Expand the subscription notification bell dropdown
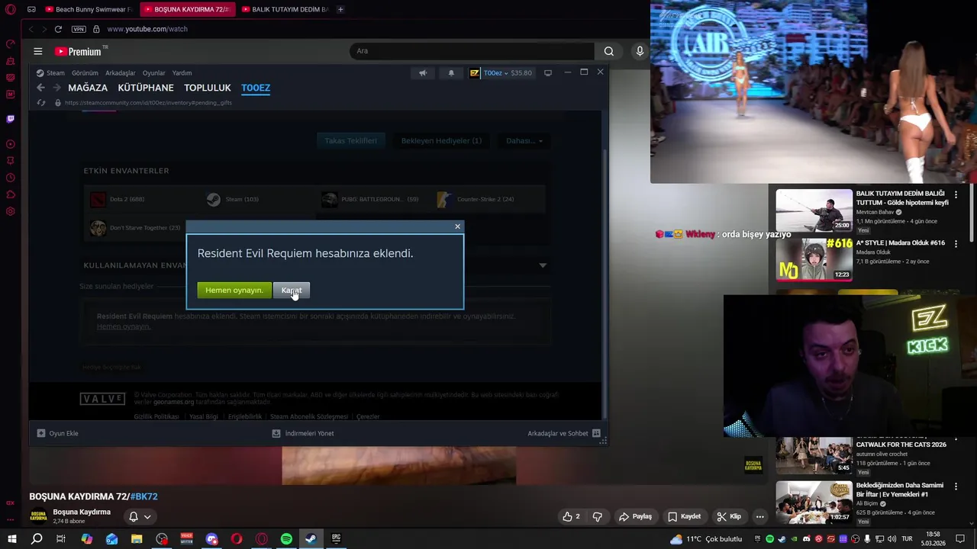 [140, 516]
